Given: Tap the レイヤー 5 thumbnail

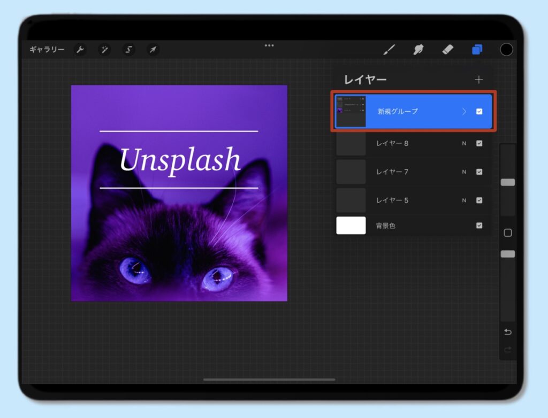Looking at the screenshot, I should coord(351,200).
